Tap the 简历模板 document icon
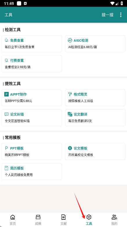Screen dimensions: 127x227 click(6, 168)
